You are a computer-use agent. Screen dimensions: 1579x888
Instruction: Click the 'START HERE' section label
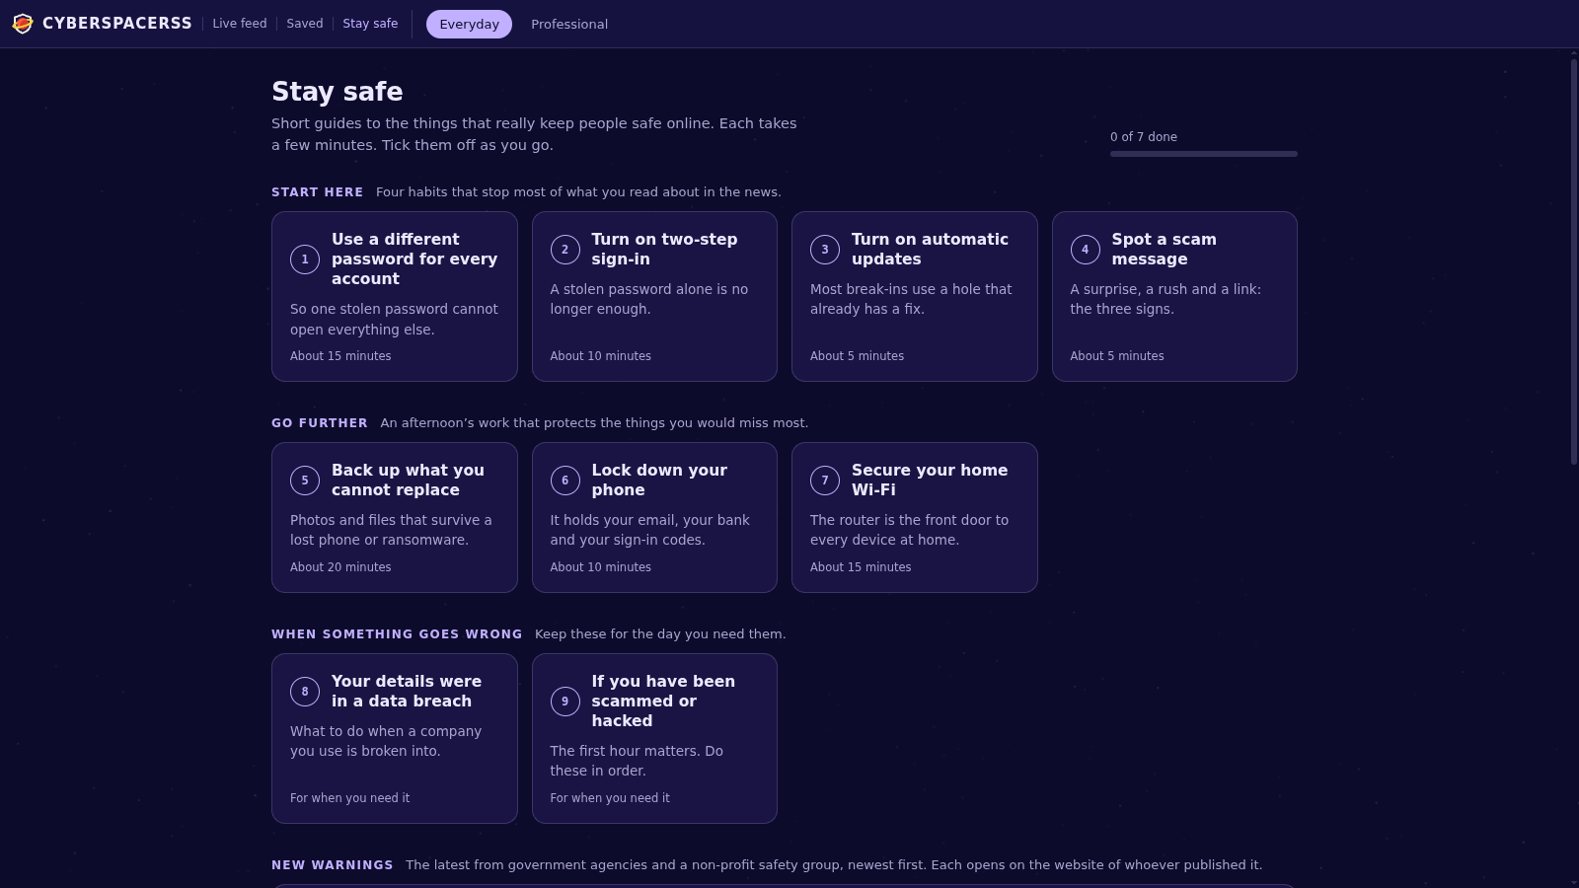click(x=317, y=192)
